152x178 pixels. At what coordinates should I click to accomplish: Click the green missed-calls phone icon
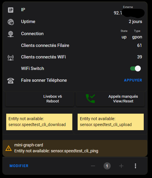pyautogui.click(x=90, y=99)
